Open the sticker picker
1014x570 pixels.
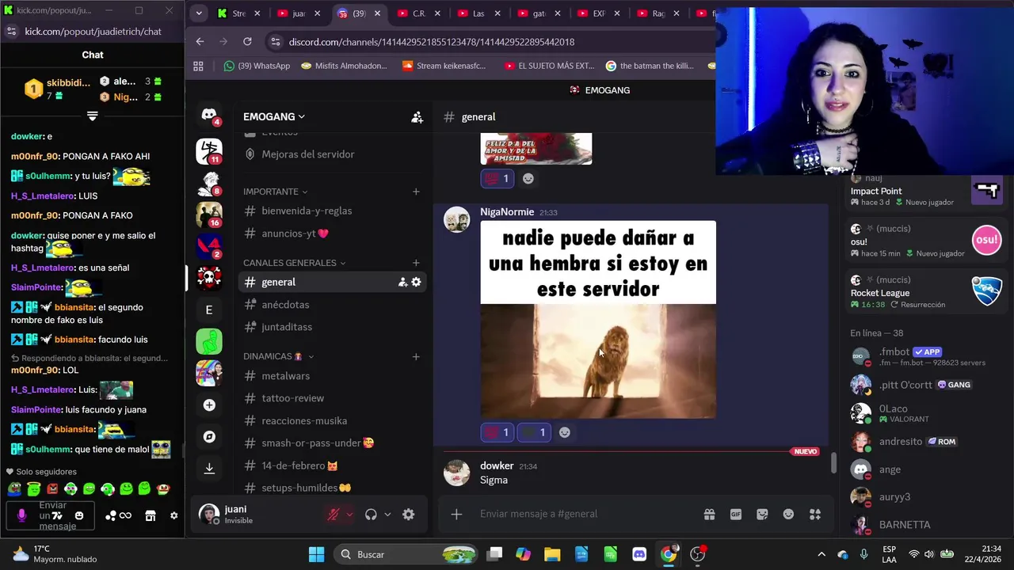point(762,515)
